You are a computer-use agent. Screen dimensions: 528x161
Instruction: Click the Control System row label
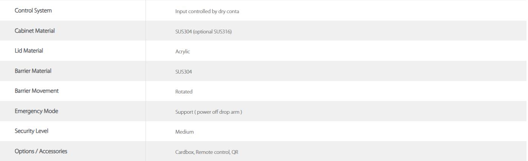pos(33,11)
